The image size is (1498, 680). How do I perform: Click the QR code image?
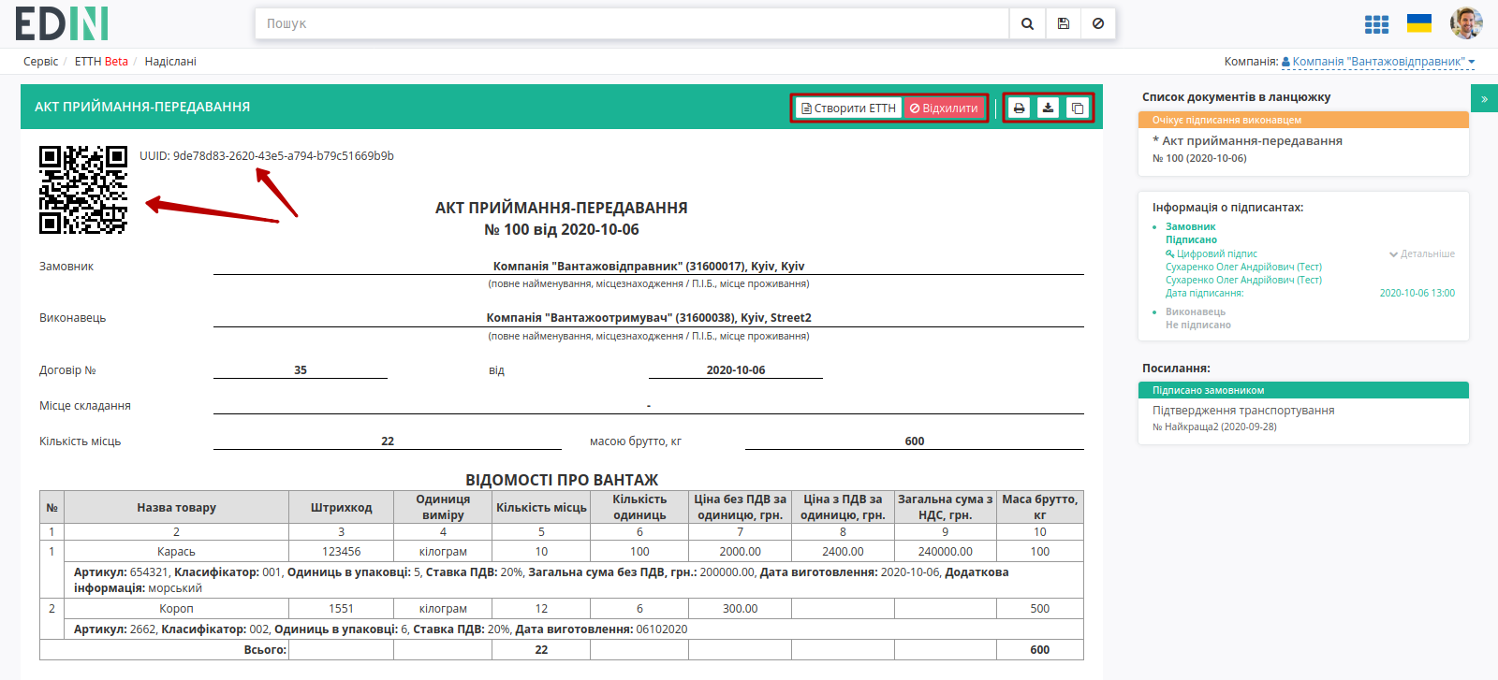pos(83,190)
